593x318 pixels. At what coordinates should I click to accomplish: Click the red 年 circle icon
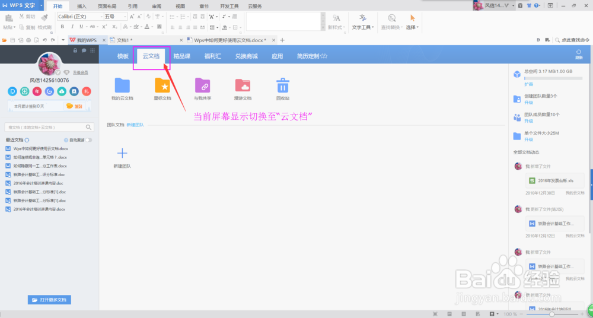coord(37,91)
